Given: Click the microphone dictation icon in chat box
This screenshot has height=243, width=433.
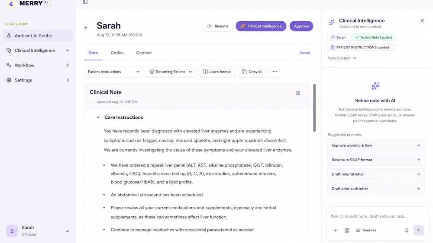Looking at the screenshot, I should 407,230.
